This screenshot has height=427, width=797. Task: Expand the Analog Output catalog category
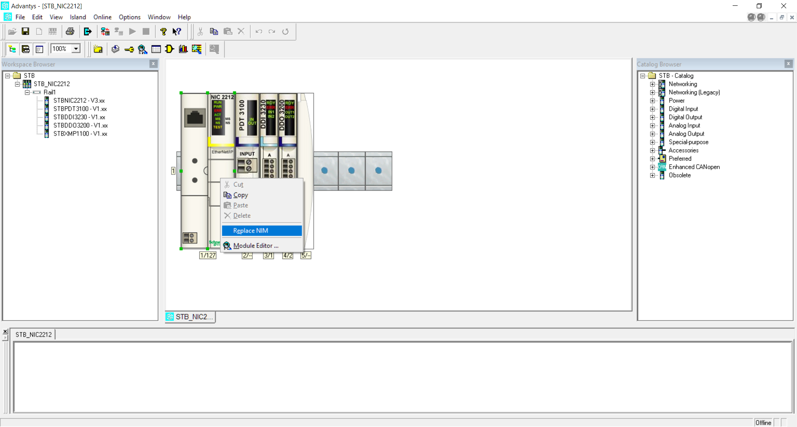pyautogui.click(x=653, y=133)
